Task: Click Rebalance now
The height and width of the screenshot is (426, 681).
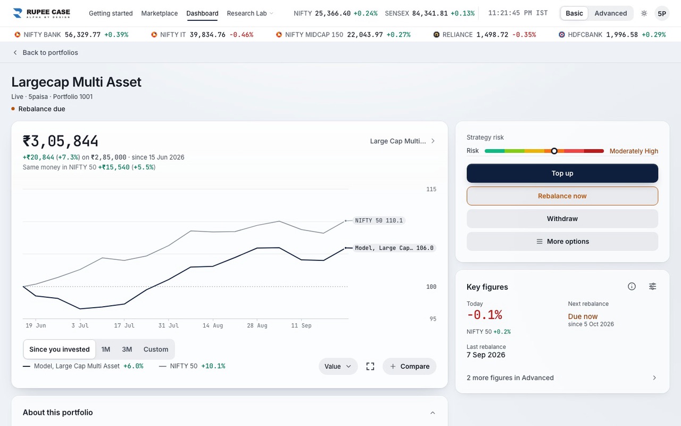Action: pos(562,196)
